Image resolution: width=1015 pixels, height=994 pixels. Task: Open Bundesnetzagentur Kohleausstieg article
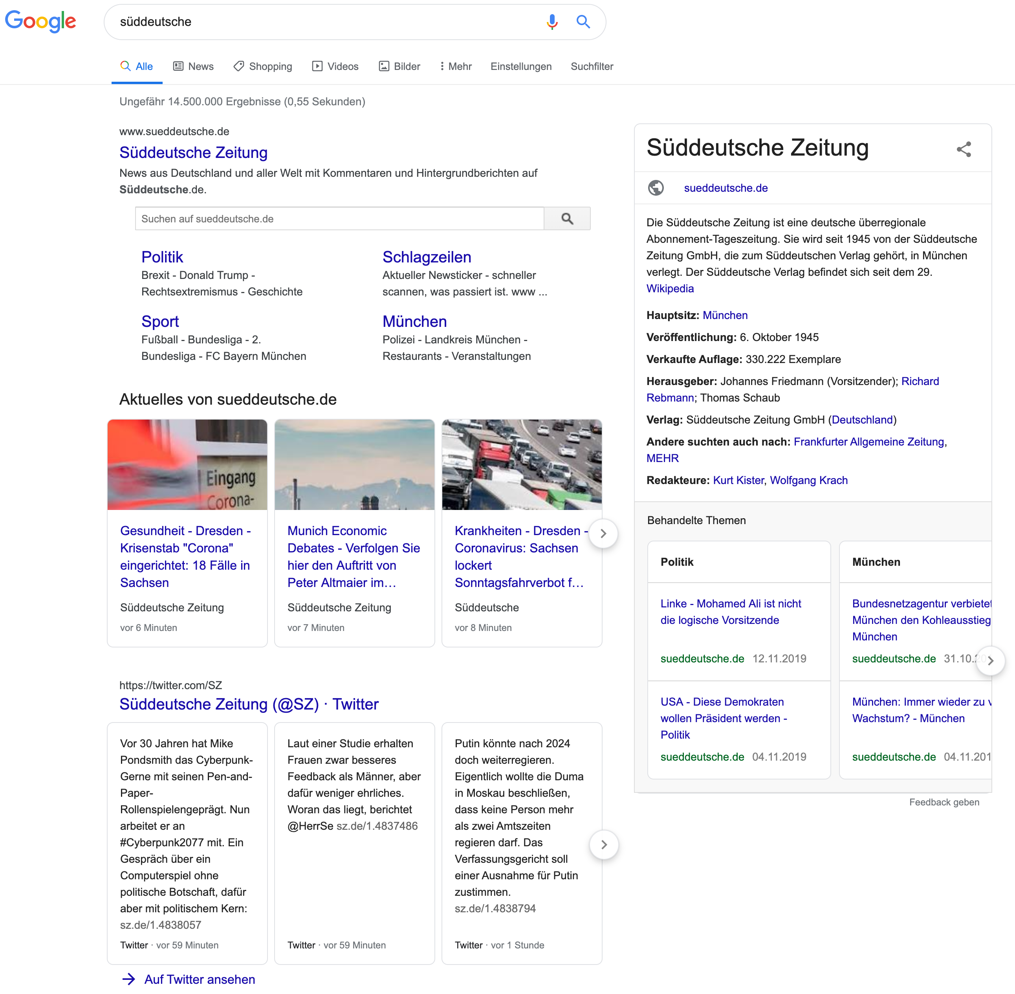click(922, 620)
